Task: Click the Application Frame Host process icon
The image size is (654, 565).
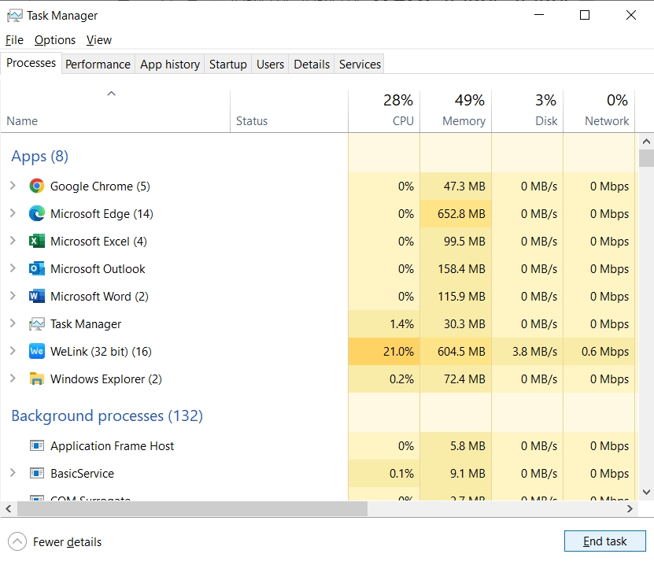Action: point(37,445)
